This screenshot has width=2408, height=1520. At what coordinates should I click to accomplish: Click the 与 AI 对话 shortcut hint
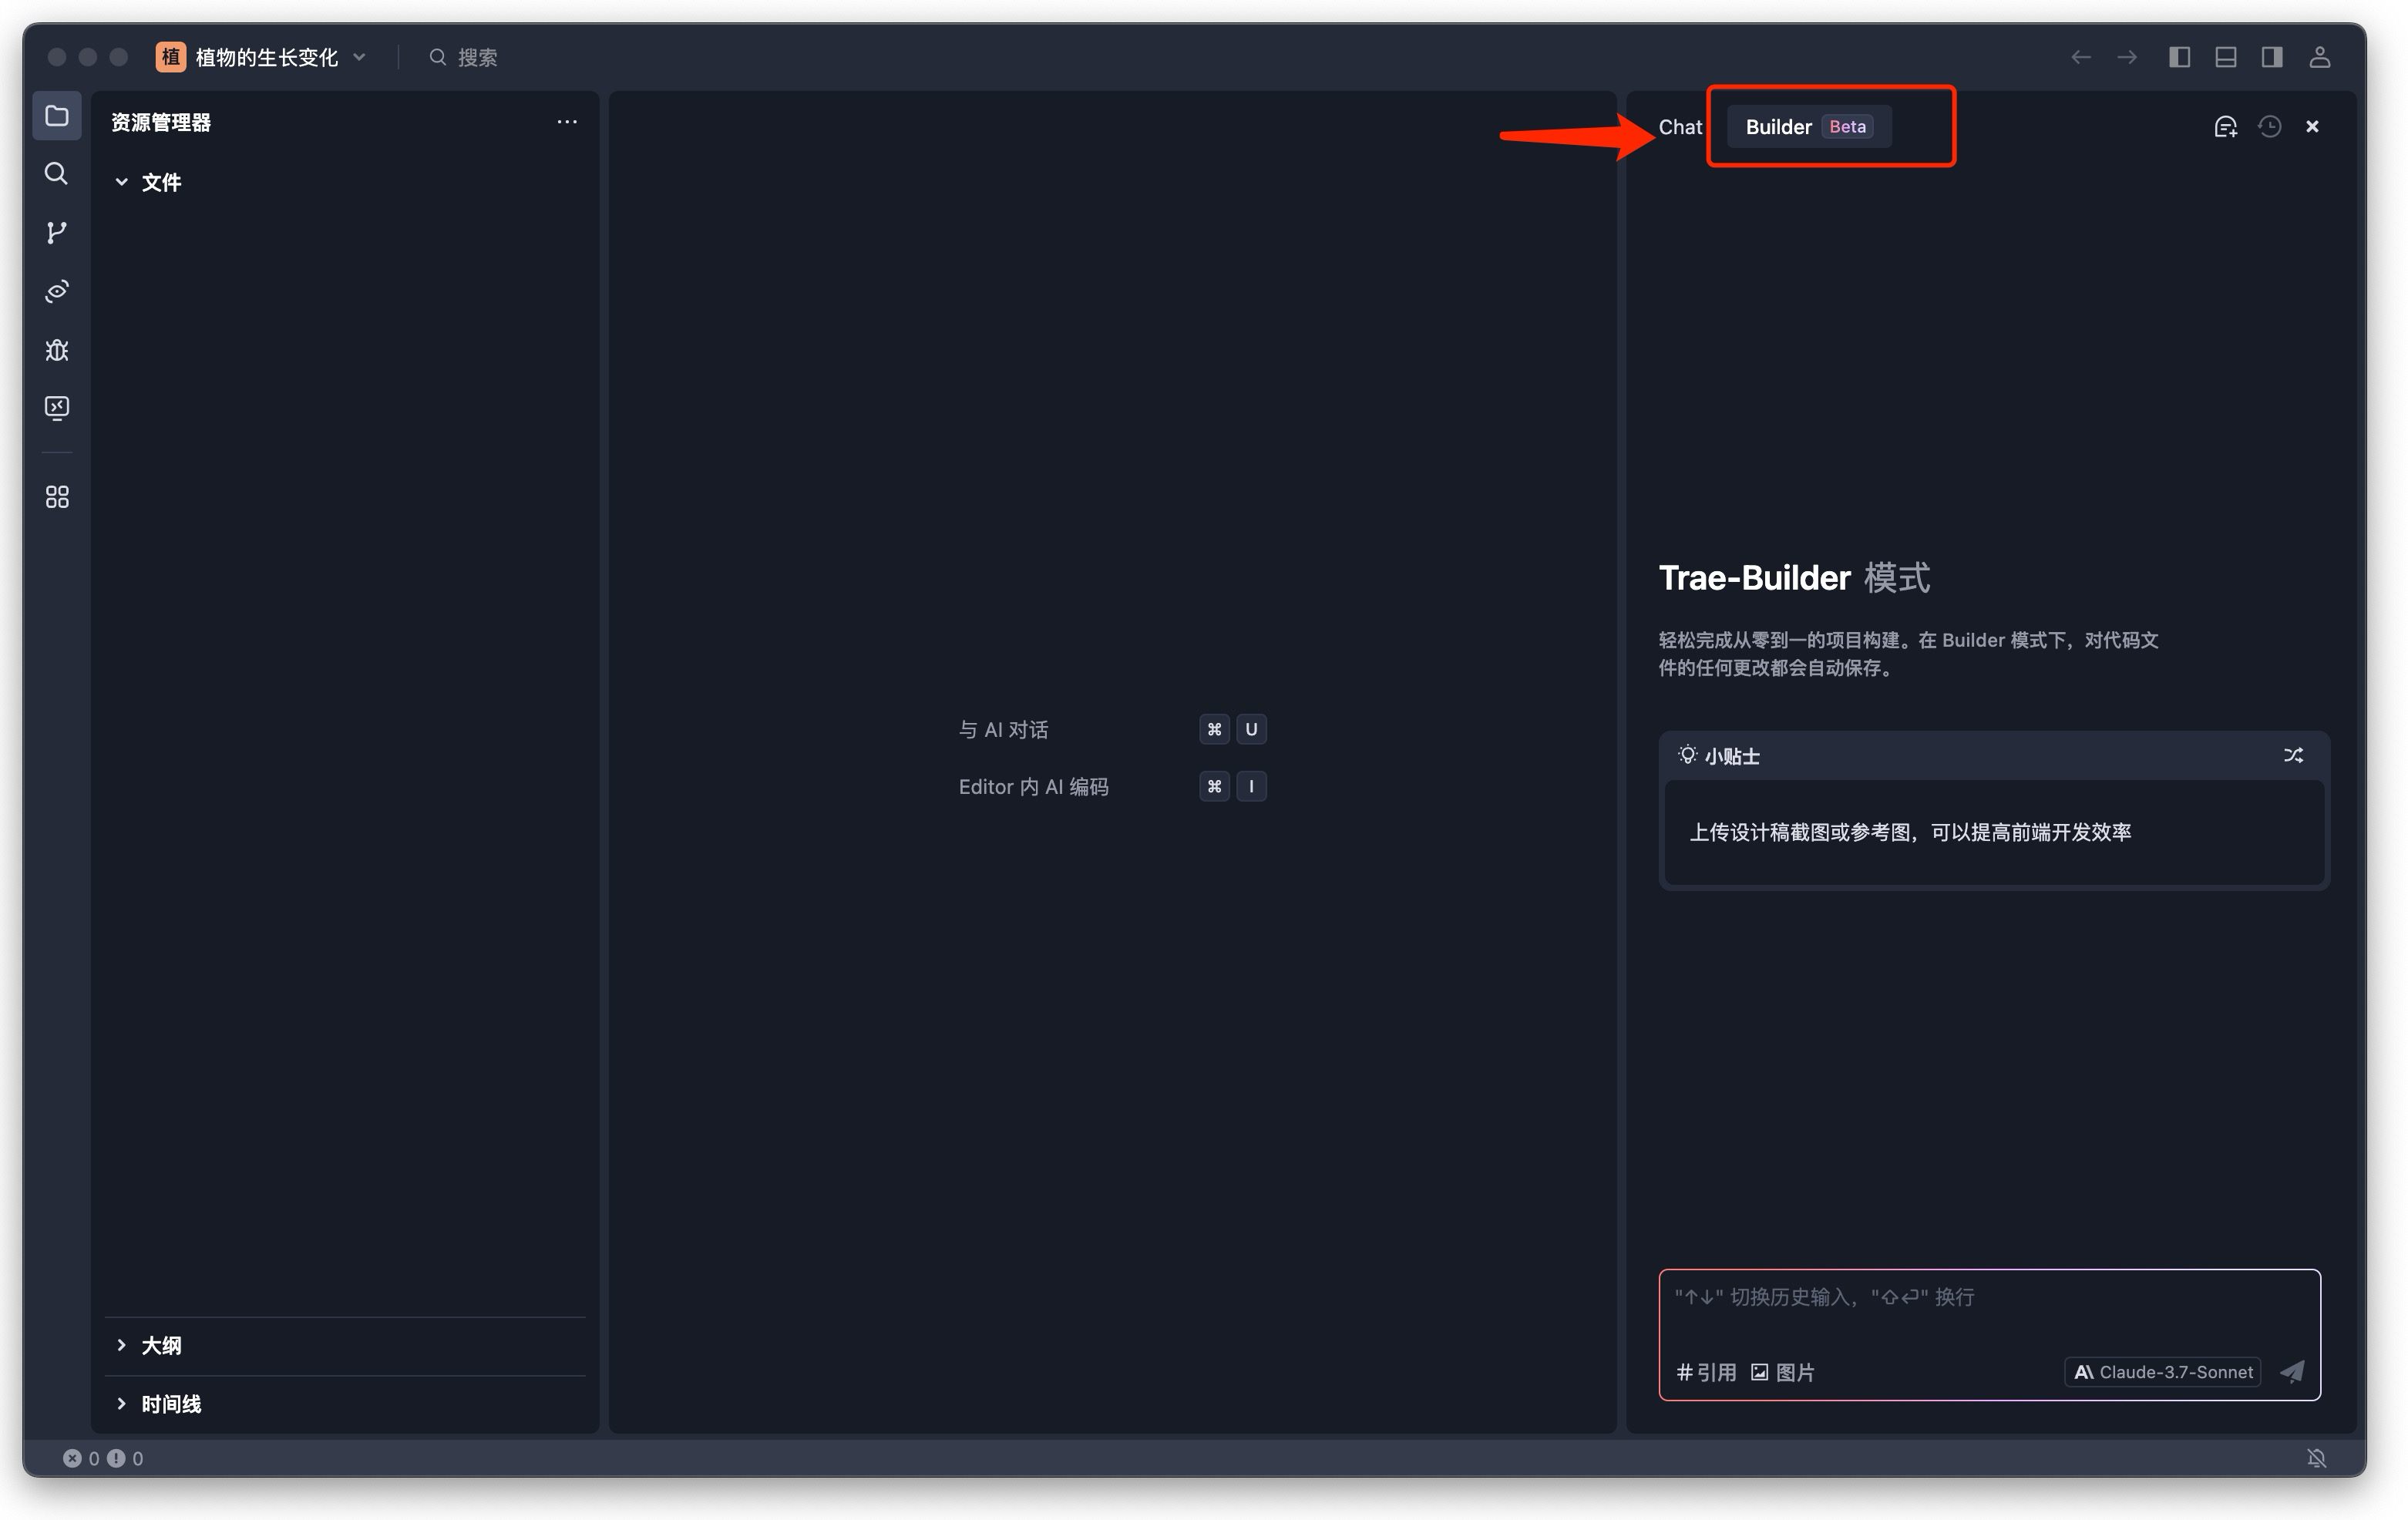click(x=1004, y=730)
